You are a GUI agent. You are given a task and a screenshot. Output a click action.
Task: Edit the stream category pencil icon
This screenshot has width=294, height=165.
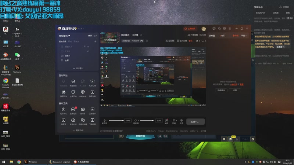click(147, 41)
